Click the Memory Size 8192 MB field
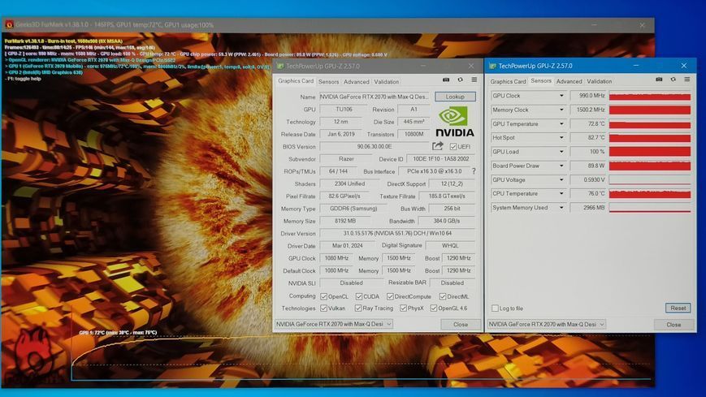 click(345, 221)
